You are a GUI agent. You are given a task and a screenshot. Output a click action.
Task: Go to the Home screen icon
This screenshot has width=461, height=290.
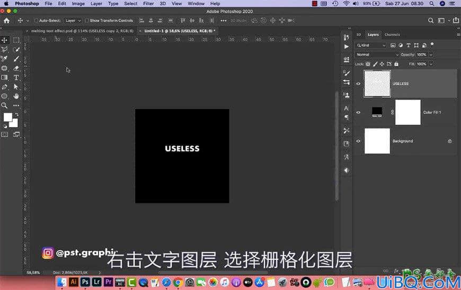[6, 21]
